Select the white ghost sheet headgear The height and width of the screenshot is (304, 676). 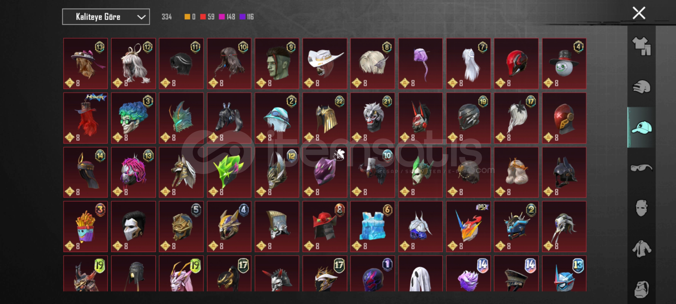click(x=421, y=274)
